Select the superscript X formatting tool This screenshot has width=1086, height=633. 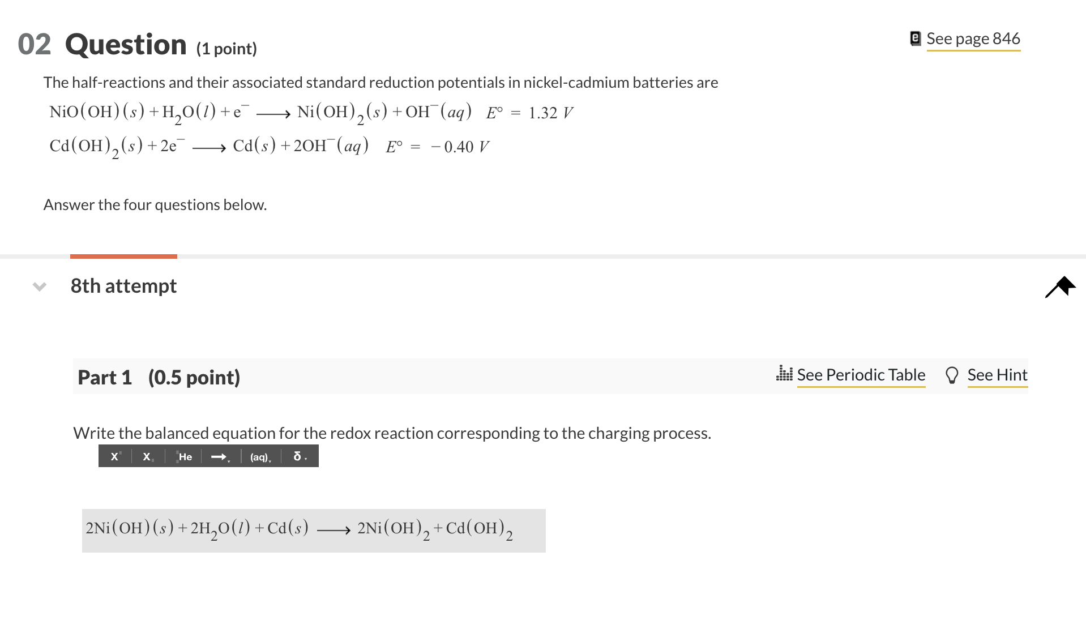[115, 456]
